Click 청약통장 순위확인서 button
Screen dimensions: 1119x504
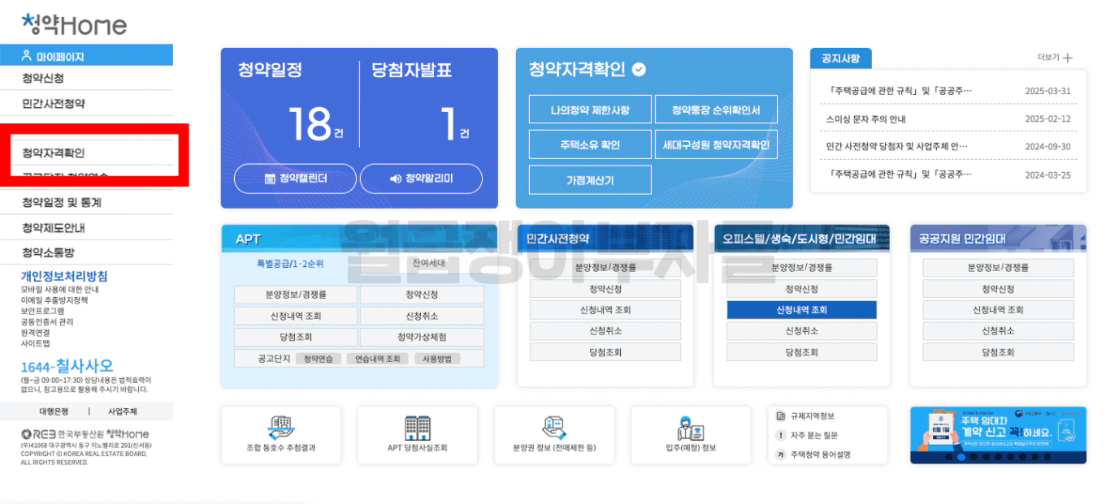click(716, 110)
